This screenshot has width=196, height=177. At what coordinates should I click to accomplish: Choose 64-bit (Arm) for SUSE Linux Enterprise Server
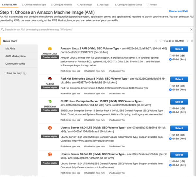tap(170, 112)
